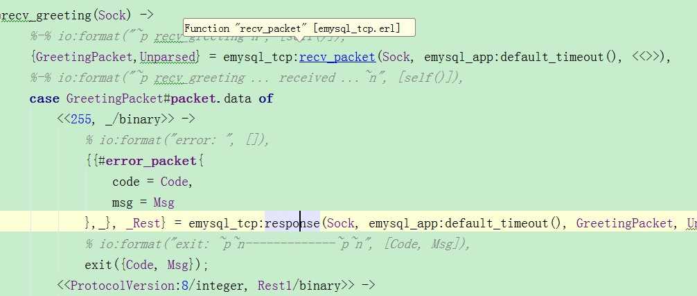Click the msg = Msg field
The image size is (697, 296).
143,202
